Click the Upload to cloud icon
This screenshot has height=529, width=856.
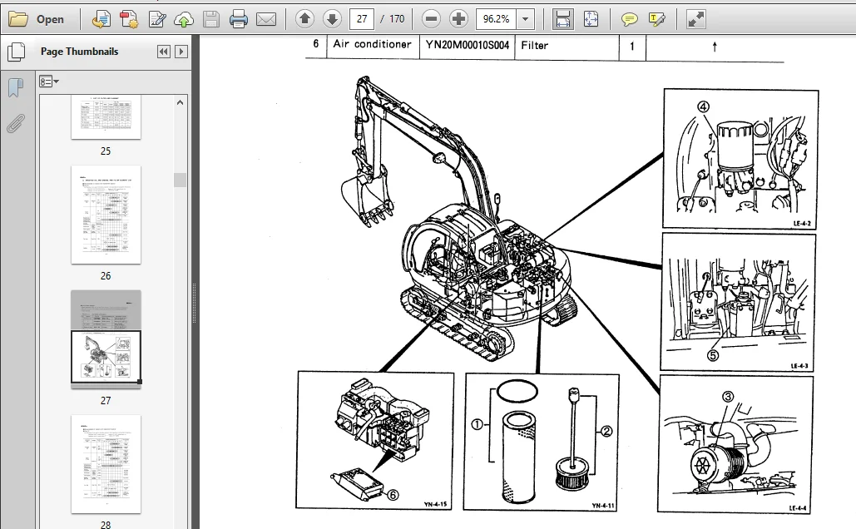184,20
